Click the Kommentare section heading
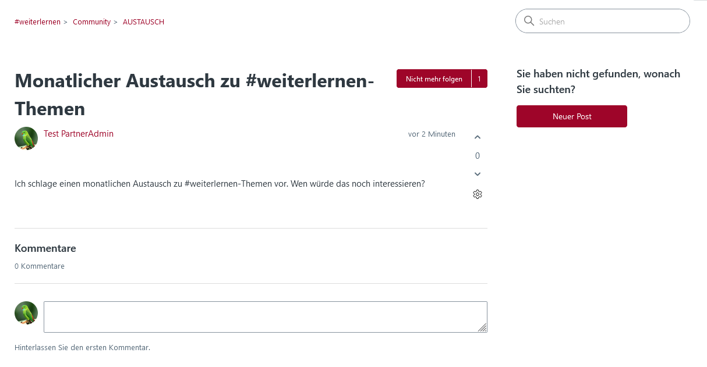This screenshot has width=707, height=367. [45, 248]
